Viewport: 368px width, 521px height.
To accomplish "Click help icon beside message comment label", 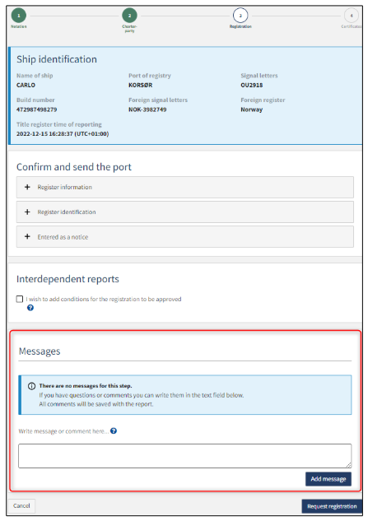I will pyautogui.click(x=114, y=430).
